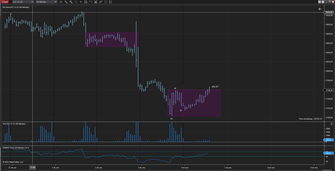This screenshot has width=335, height=171.
Task: Click the first gray window link button
Action: pyautogui.click(x=320, y=2)
